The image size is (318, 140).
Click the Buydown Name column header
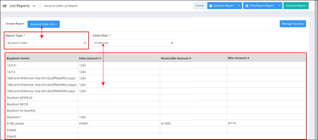[18, 58]
